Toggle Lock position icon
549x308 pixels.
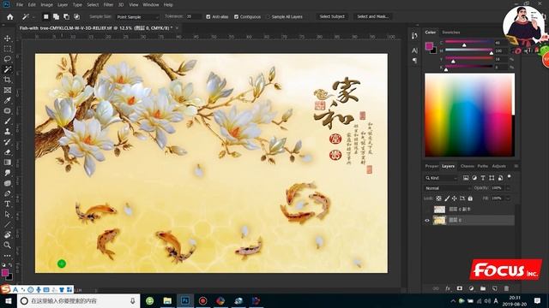tap(454, 198)
